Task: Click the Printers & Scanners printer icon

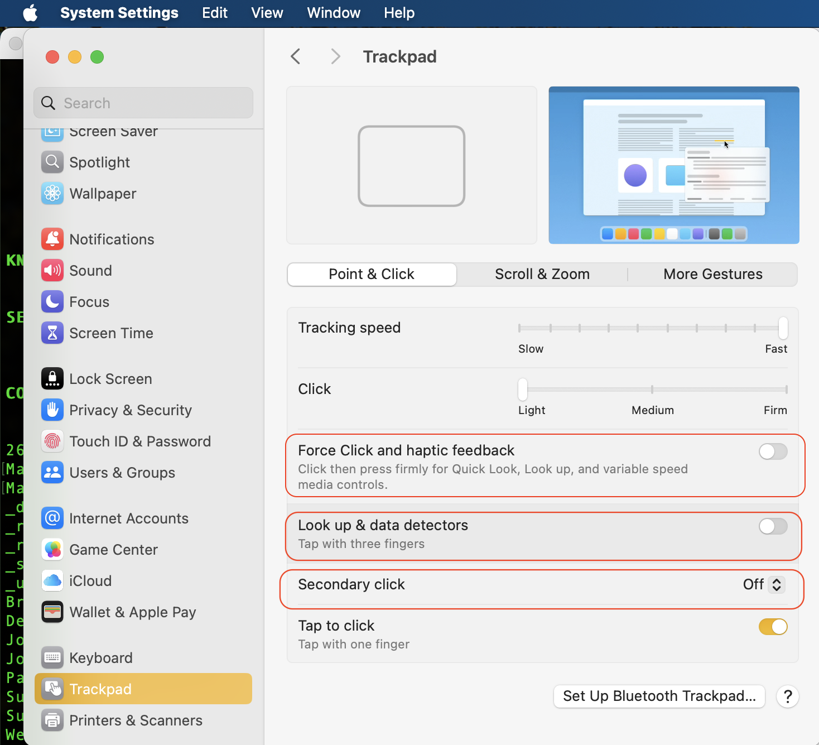Action: click(x=52, y=720)
